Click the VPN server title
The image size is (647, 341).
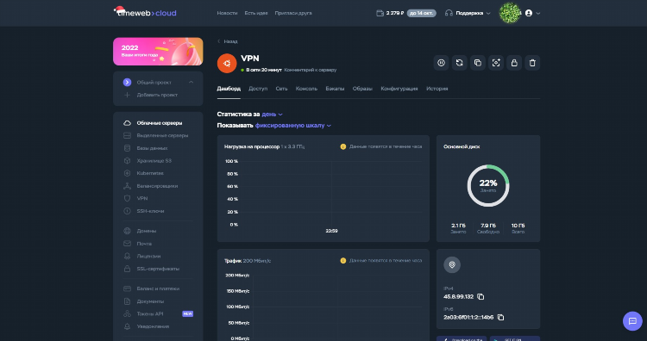(250, 59)
